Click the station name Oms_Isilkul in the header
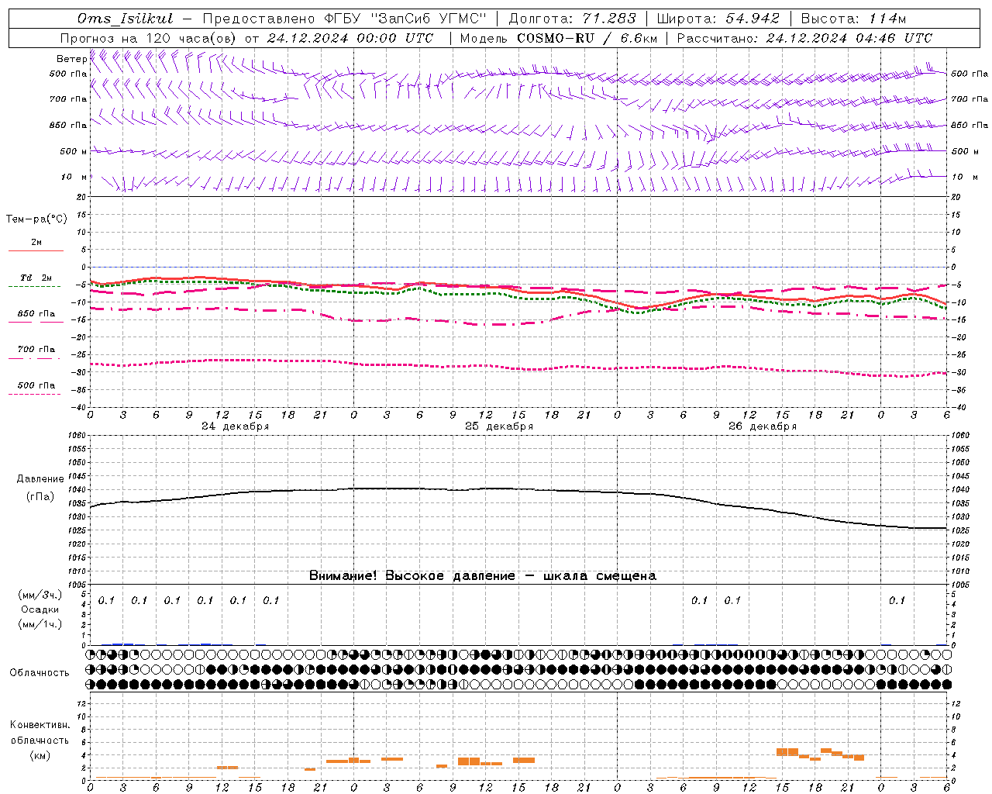 126,19
